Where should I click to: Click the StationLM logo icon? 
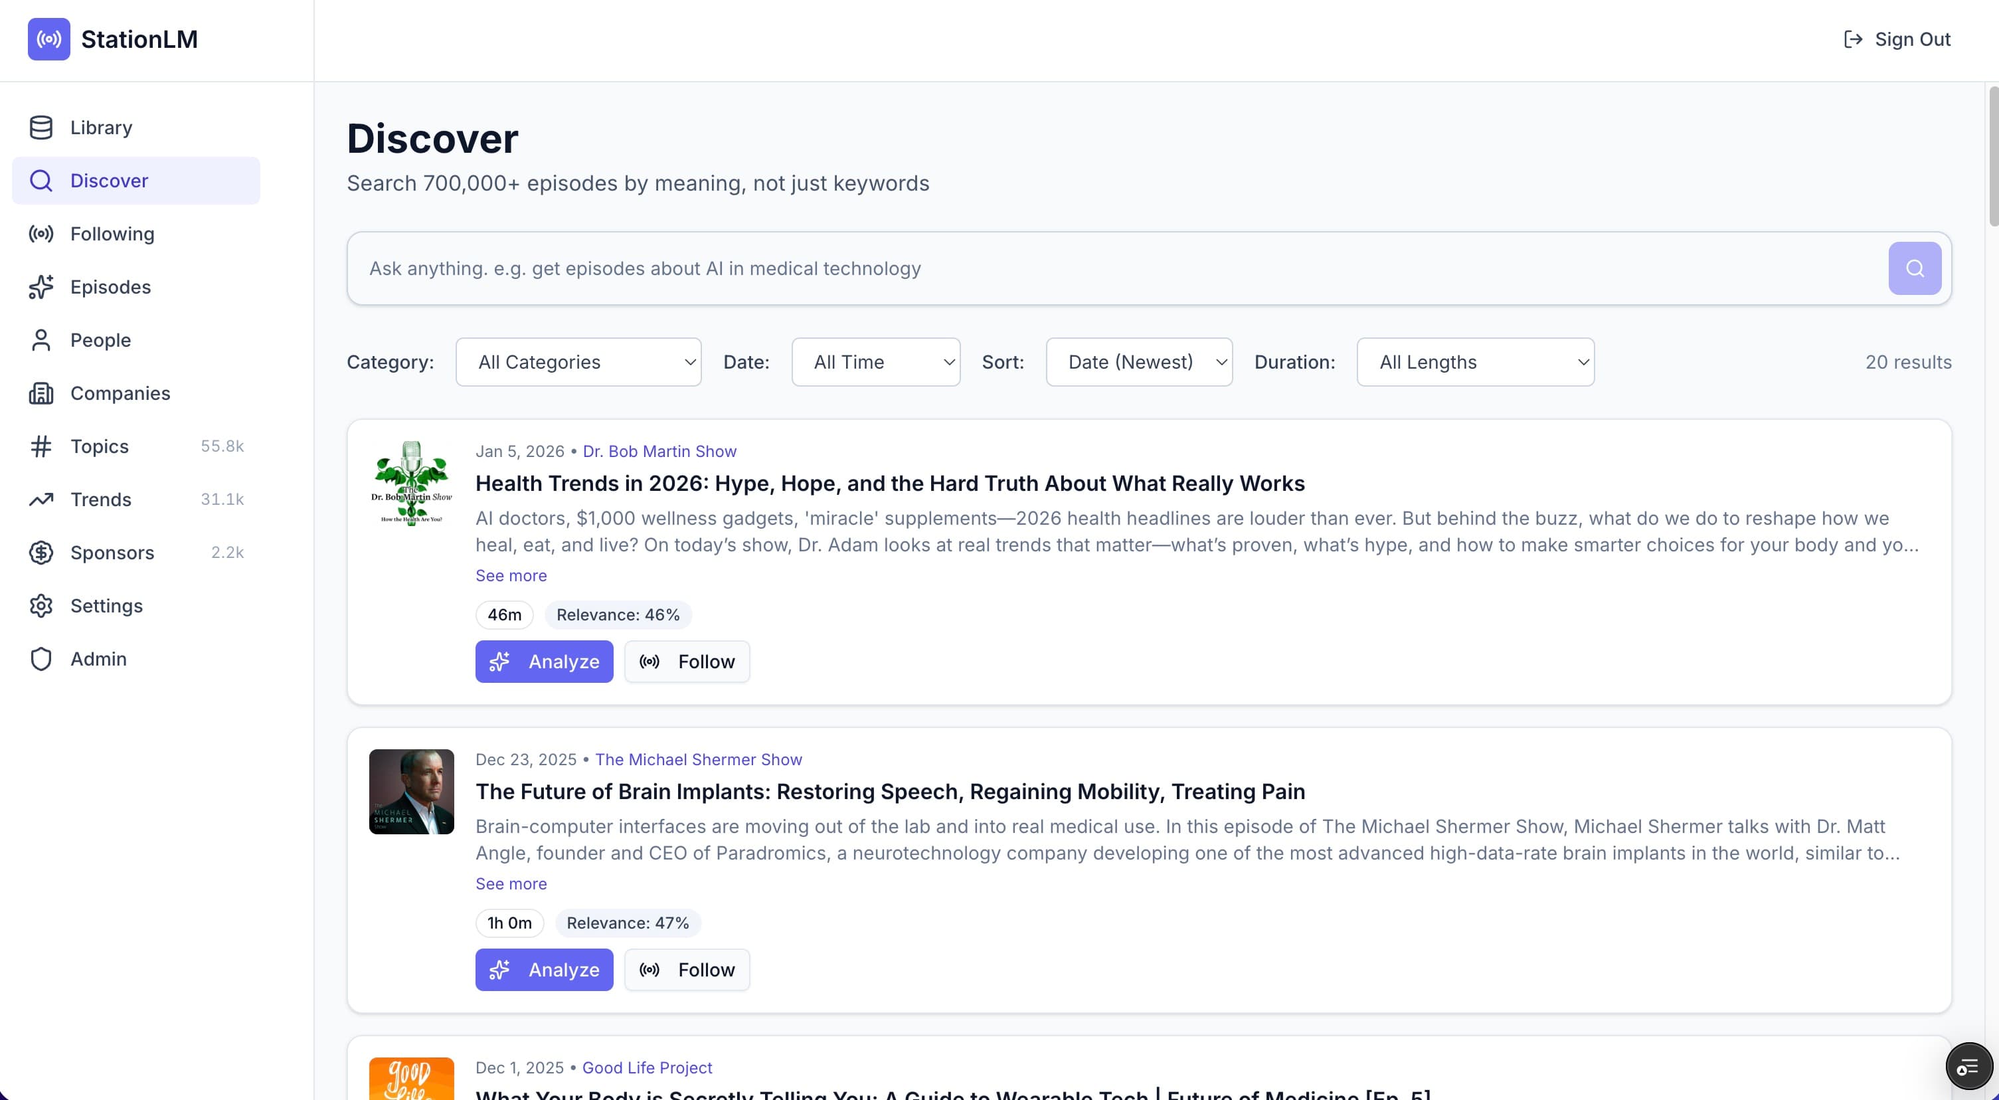pyautogui.click(x=48, y=39)
